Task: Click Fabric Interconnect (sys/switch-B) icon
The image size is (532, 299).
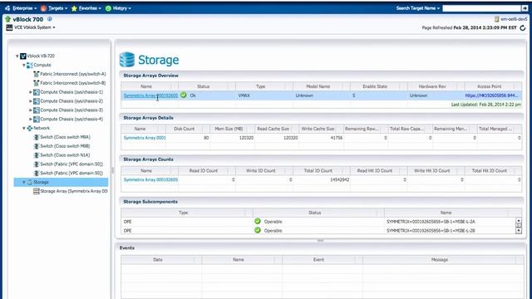Action: [x=37, y=83]
